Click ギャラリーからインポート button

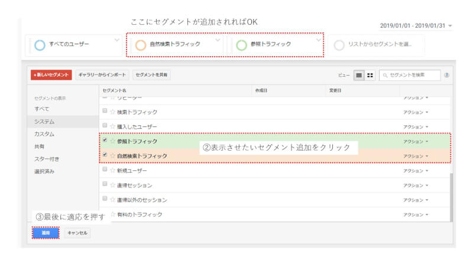click(102, 75)
